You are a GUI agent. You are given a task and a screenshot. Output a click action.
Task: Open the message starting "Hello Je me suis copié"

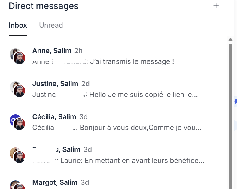pos(144,95)
